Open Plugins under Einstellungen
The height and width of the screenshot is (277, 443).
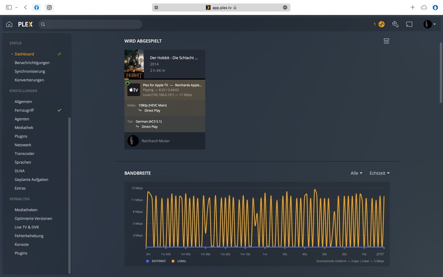click(x=21, y=136)
